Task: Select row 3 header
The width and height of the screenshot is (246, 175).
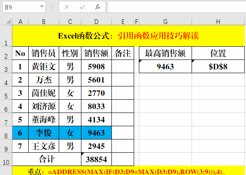Action: (6, 66)
